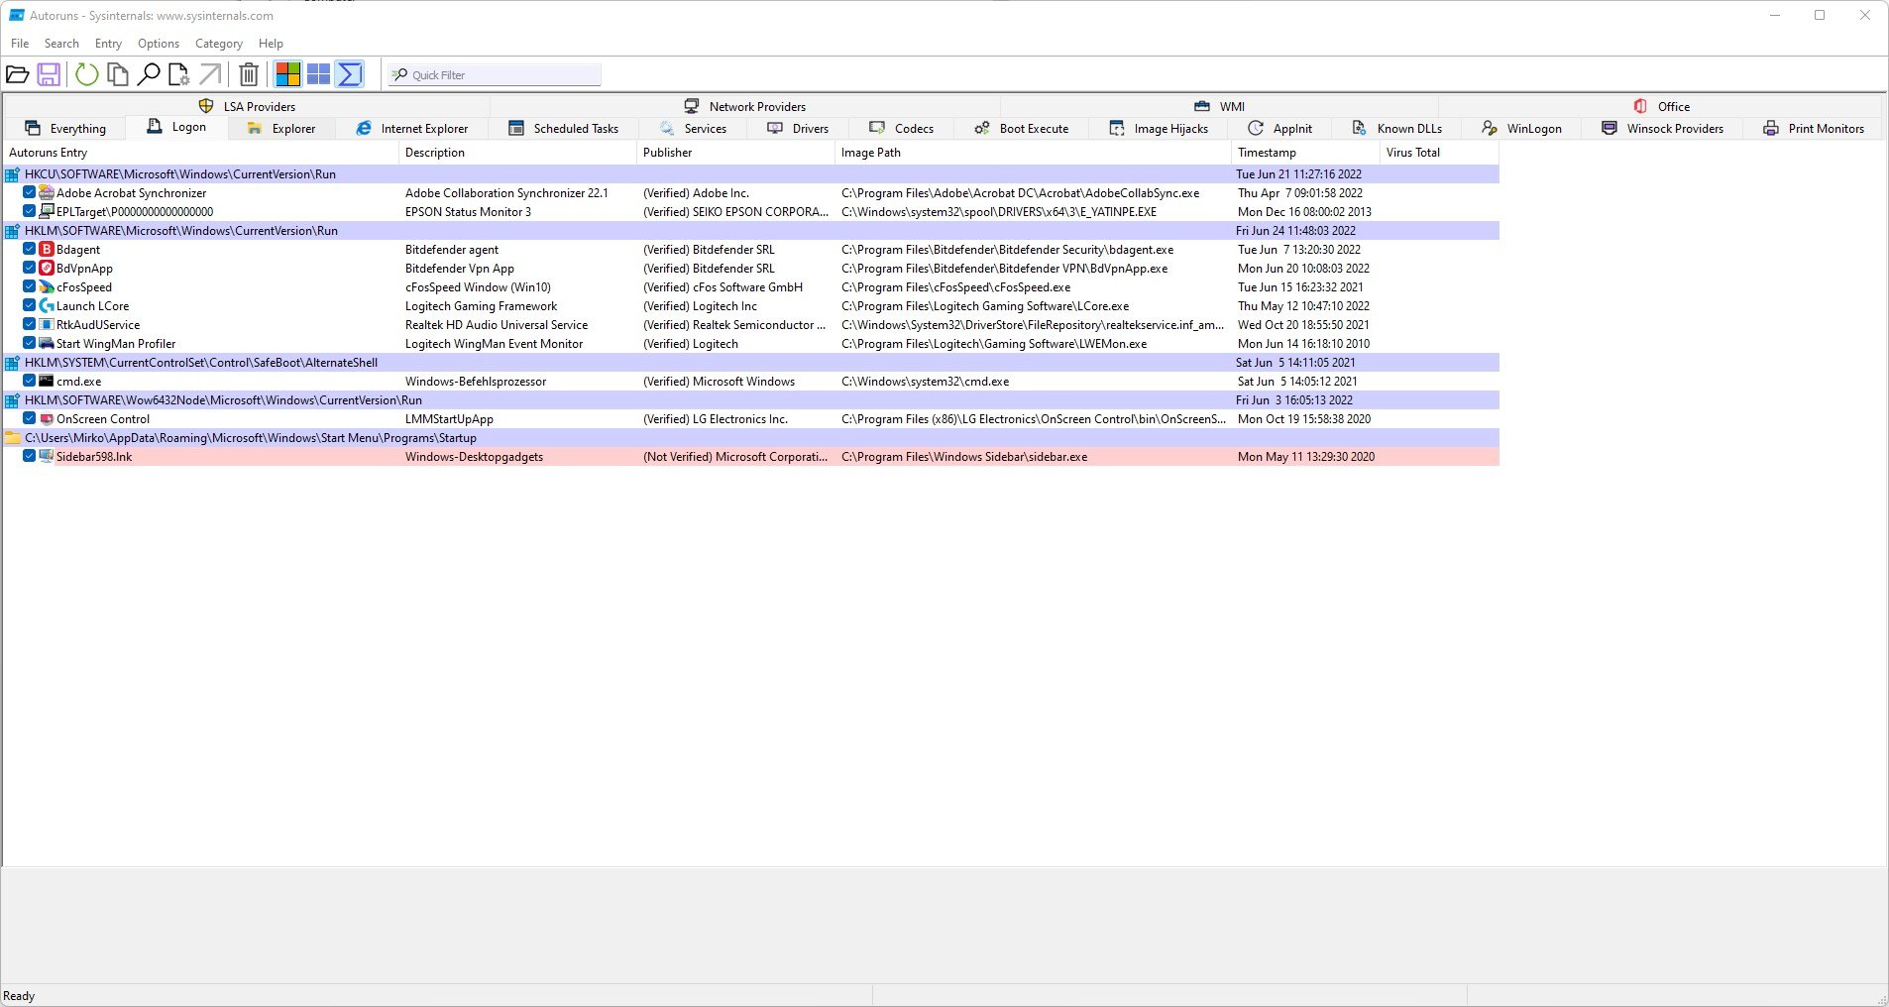The image size is (1889, 1007).
Task: Switch to the Everything tab
Action: tap(65, 129)
